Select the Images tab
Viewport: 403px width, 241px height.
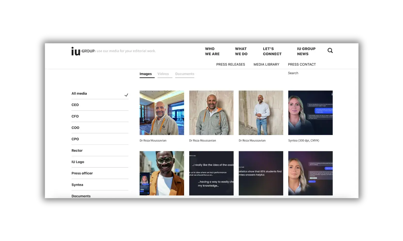[x=146, y=74]
